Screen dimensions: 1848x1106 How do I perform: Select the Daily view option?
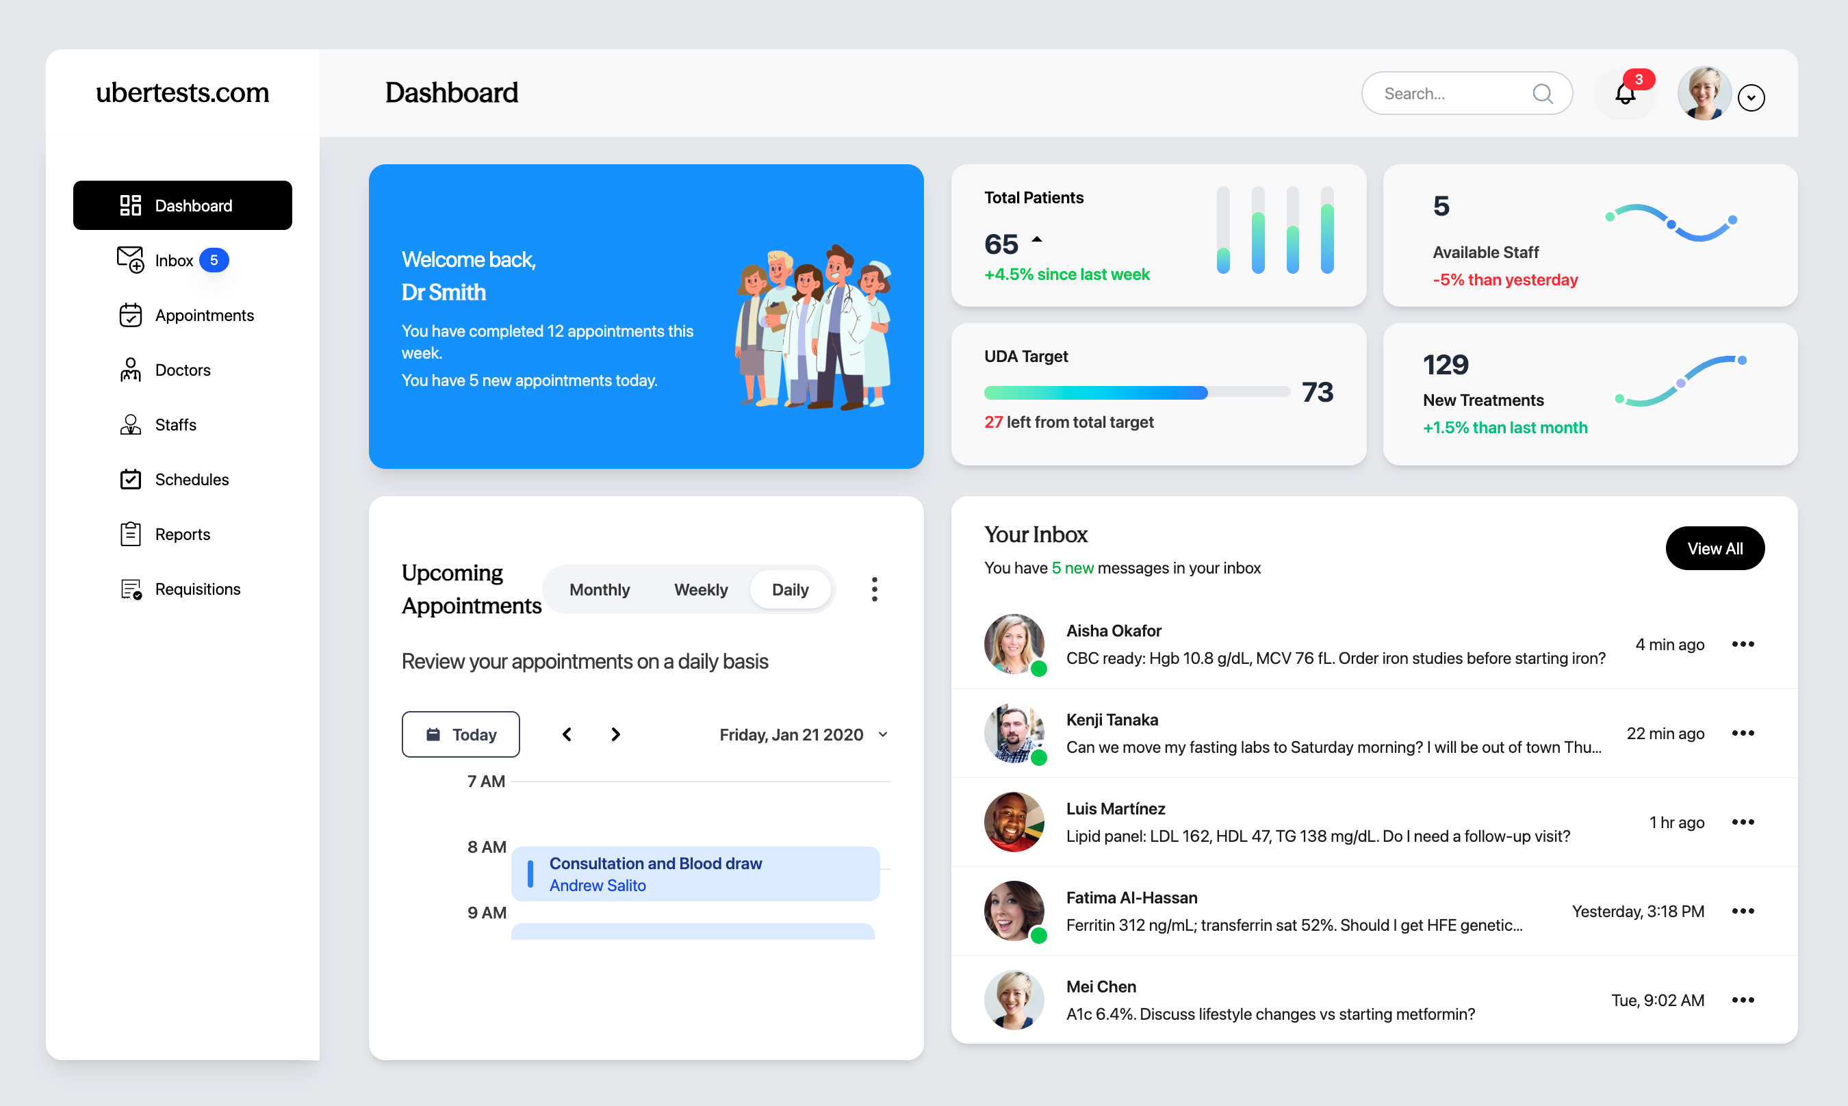tap(790, 589)
